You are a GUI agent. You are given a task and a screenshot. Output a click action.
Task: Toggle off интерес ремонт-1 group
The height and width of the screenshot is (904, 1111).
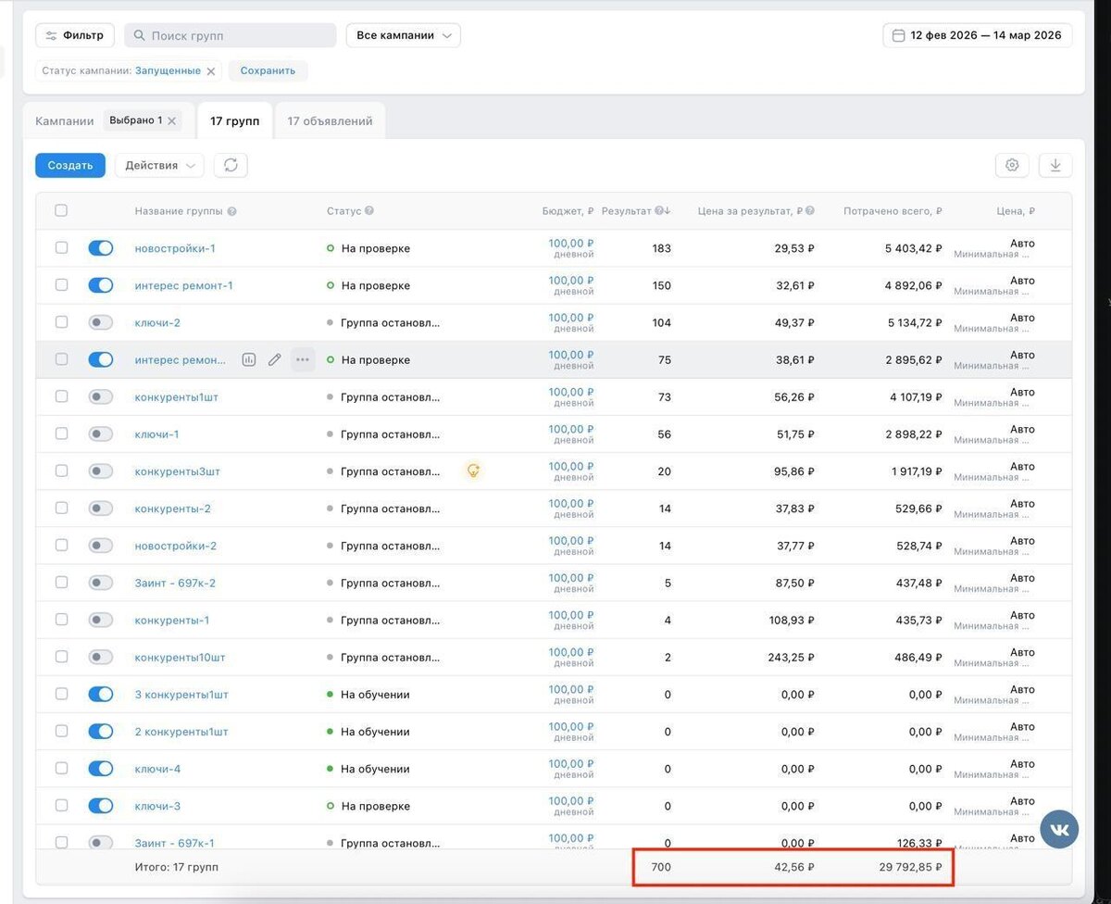click(101, 285)
